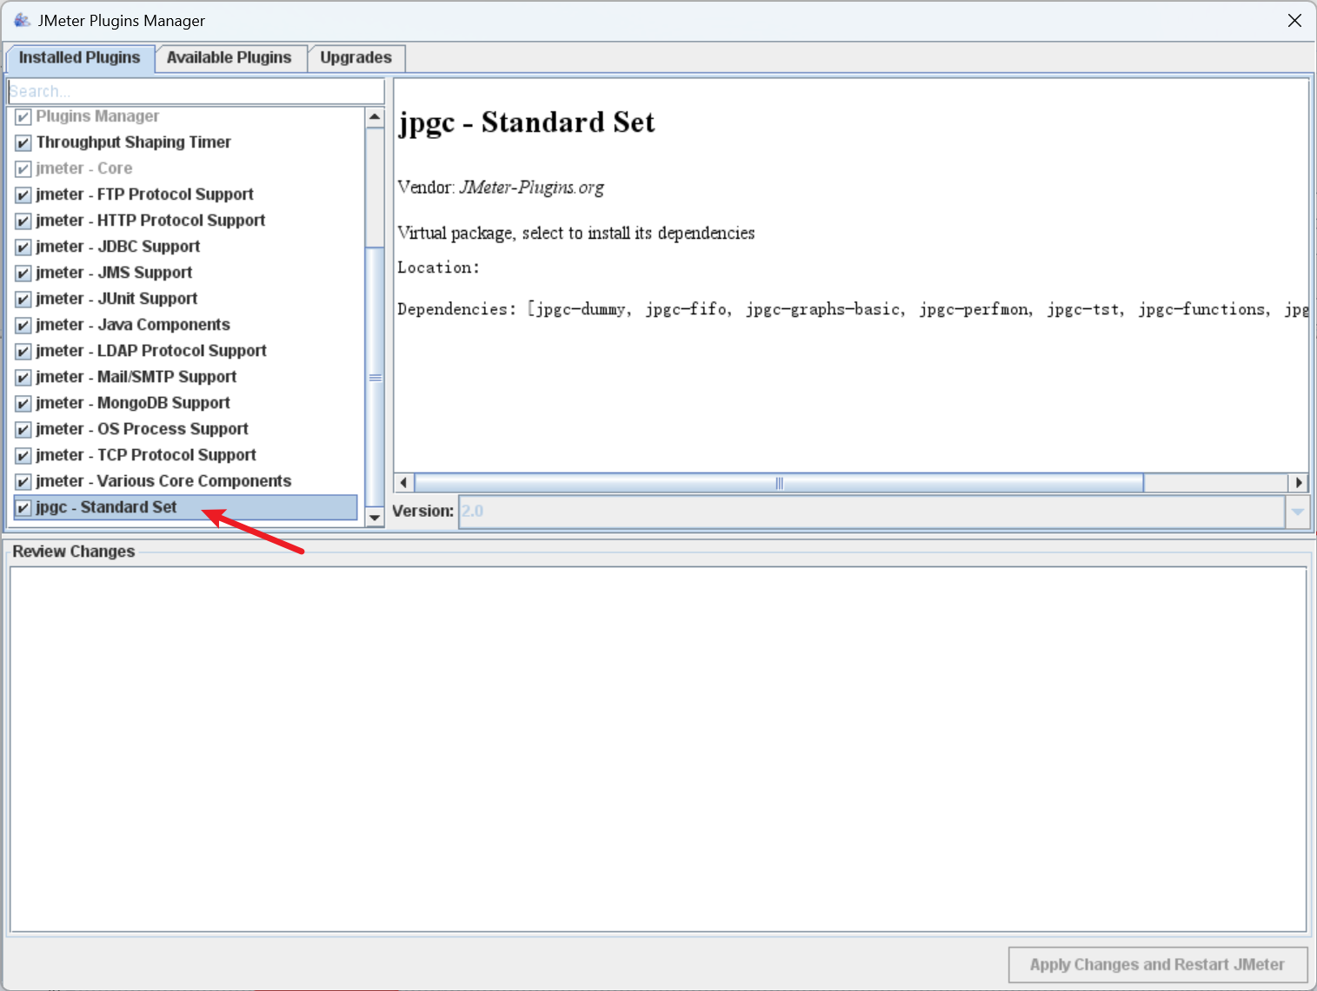Uncheck jmeter - FTP Protocol Support checkbox

point(23,195)
